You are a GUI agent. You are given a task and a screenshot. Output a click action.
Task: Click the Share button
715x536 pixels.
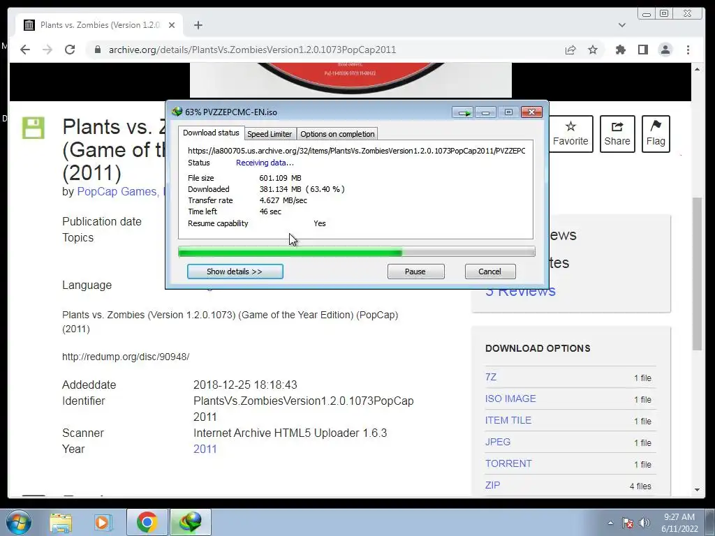click(617, 133)
